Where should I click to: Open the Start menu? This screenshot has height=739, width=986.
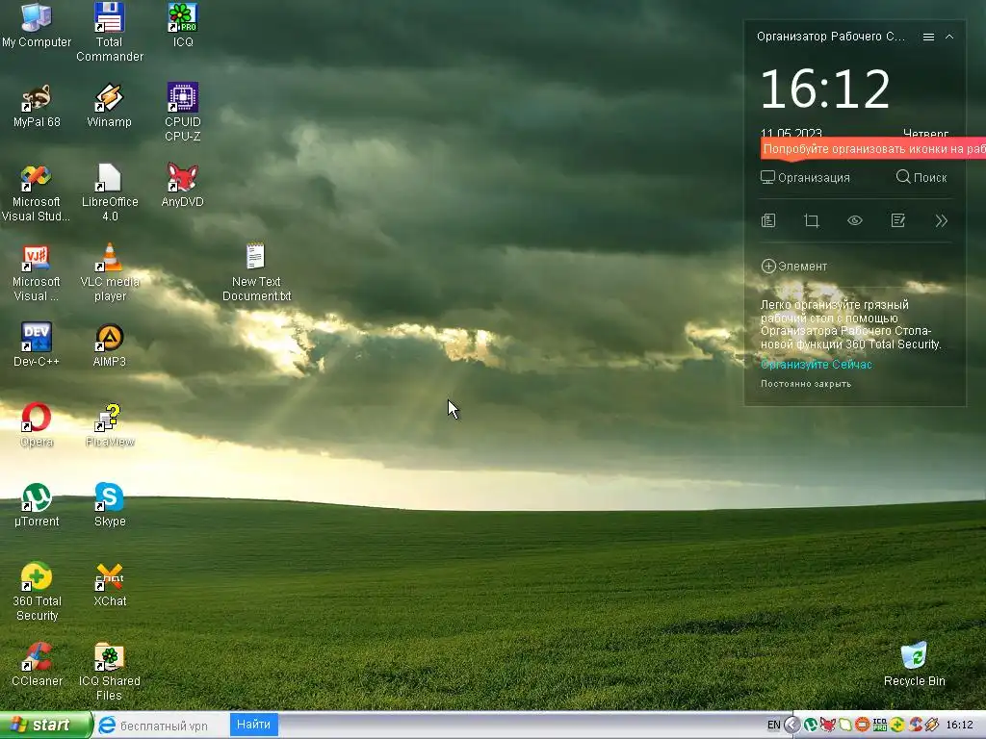(x=45, y=726)
